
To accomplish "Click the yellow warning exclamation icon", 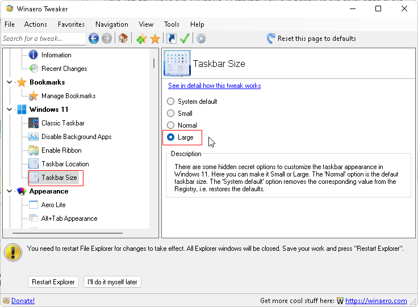I will coord(13,253).
